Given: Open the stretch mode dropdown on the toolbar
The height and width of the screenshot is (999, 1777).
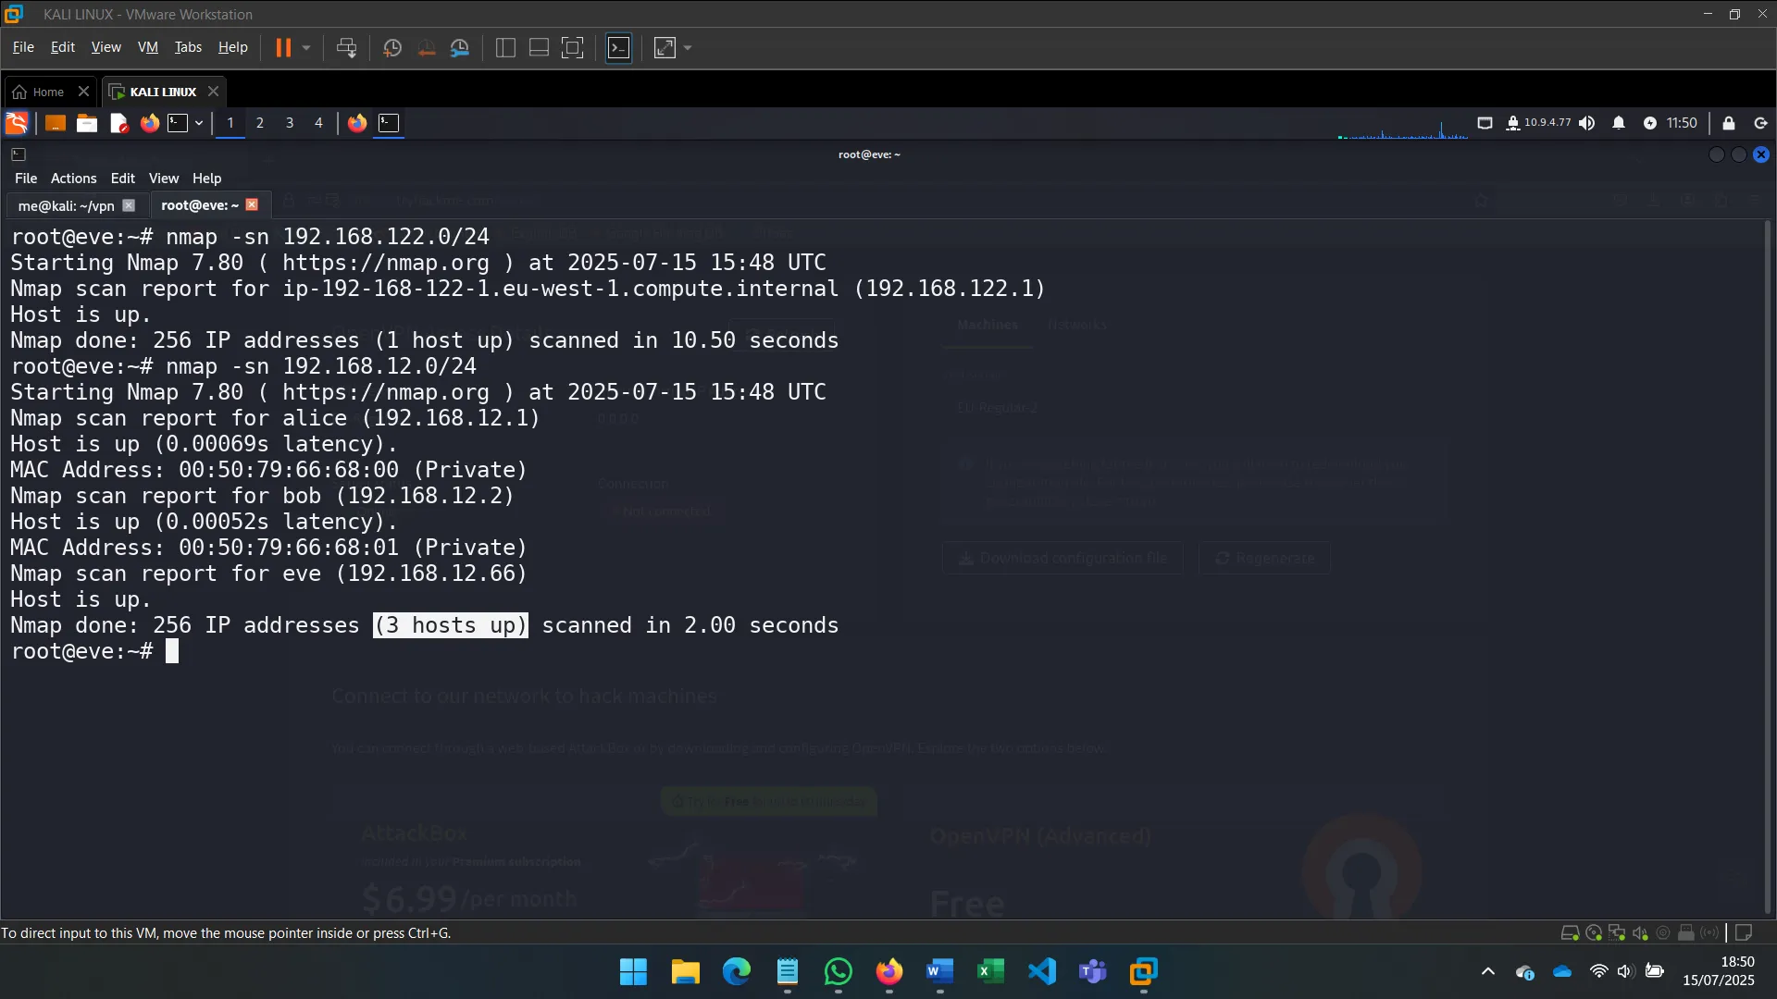Looking at the screenshot, I should (x=688, y=47).
